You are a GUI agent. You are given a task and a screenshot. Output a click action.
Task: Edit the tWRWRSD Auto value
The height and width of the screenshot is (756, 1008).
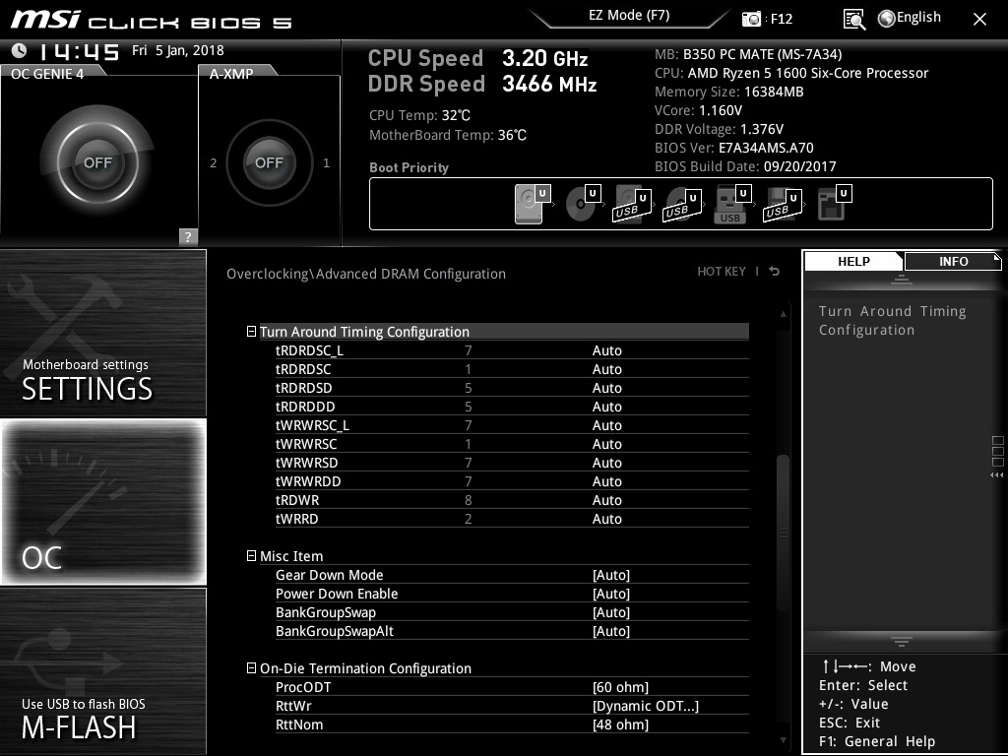[606, 463]
